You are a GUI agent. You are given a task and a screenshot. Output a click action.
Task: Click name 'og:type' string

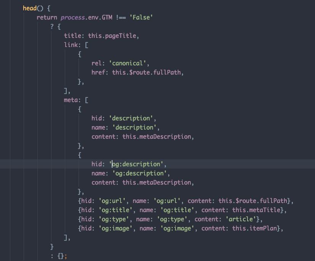click(172, 219)
